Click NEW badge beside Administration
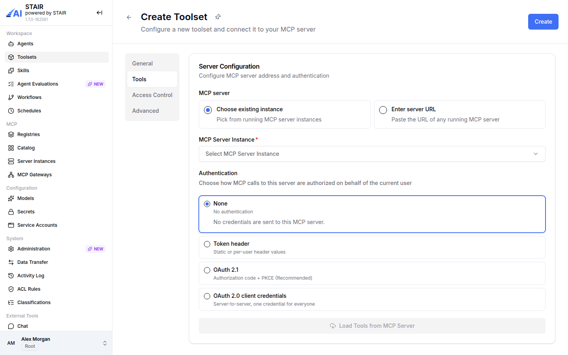Screen dimensions: 568x355 pyautogui.click(x=95, y=249)
